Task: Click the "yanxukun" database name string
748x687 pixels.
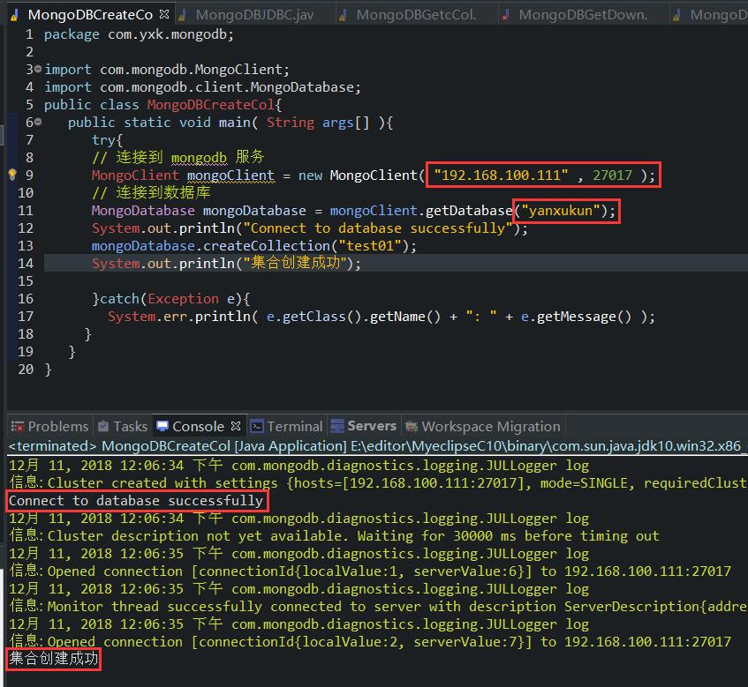Action: coord(561,210)
